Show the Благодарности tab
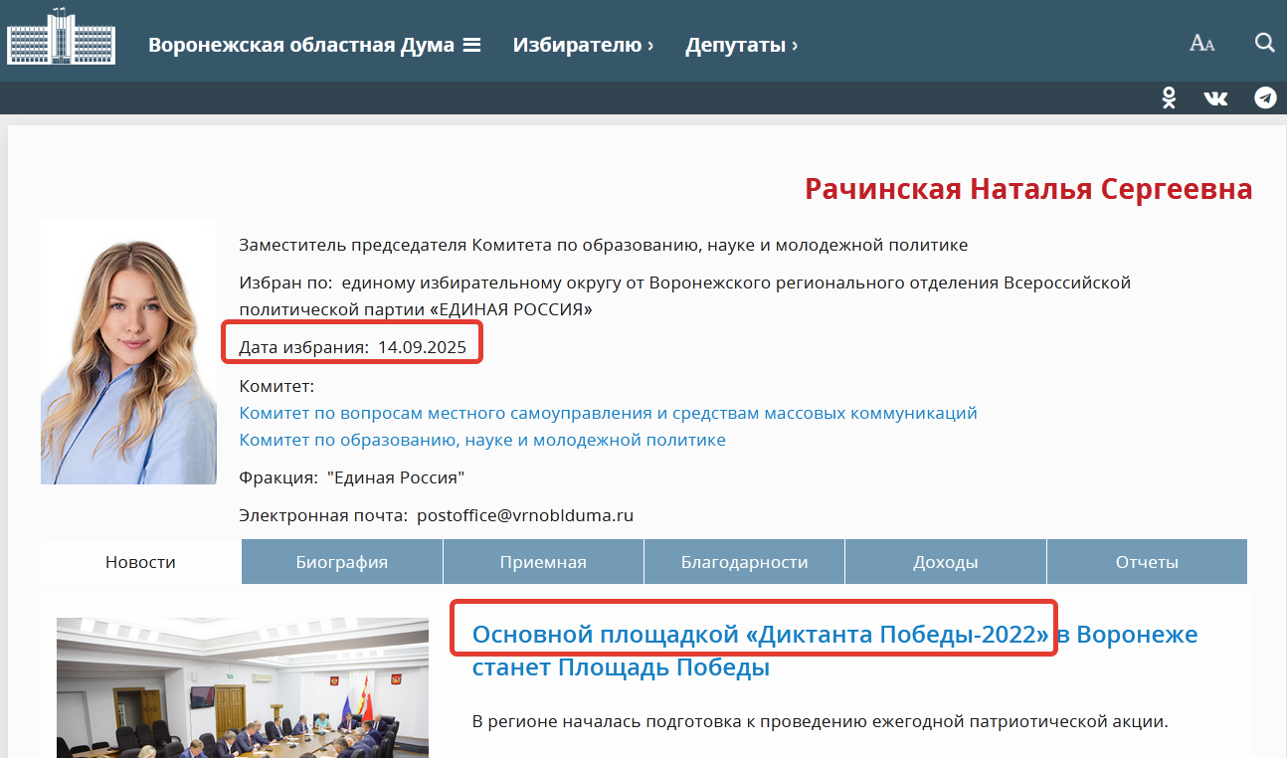The height and width of the screenshot is (758, 1287). (744, 562)
